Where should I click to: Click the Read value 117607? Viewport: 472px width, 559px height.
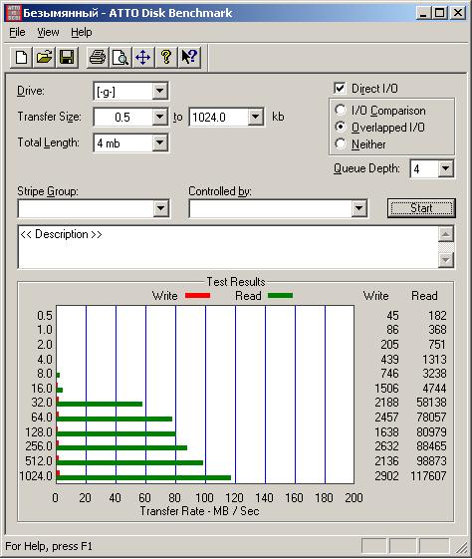[428, 475]
